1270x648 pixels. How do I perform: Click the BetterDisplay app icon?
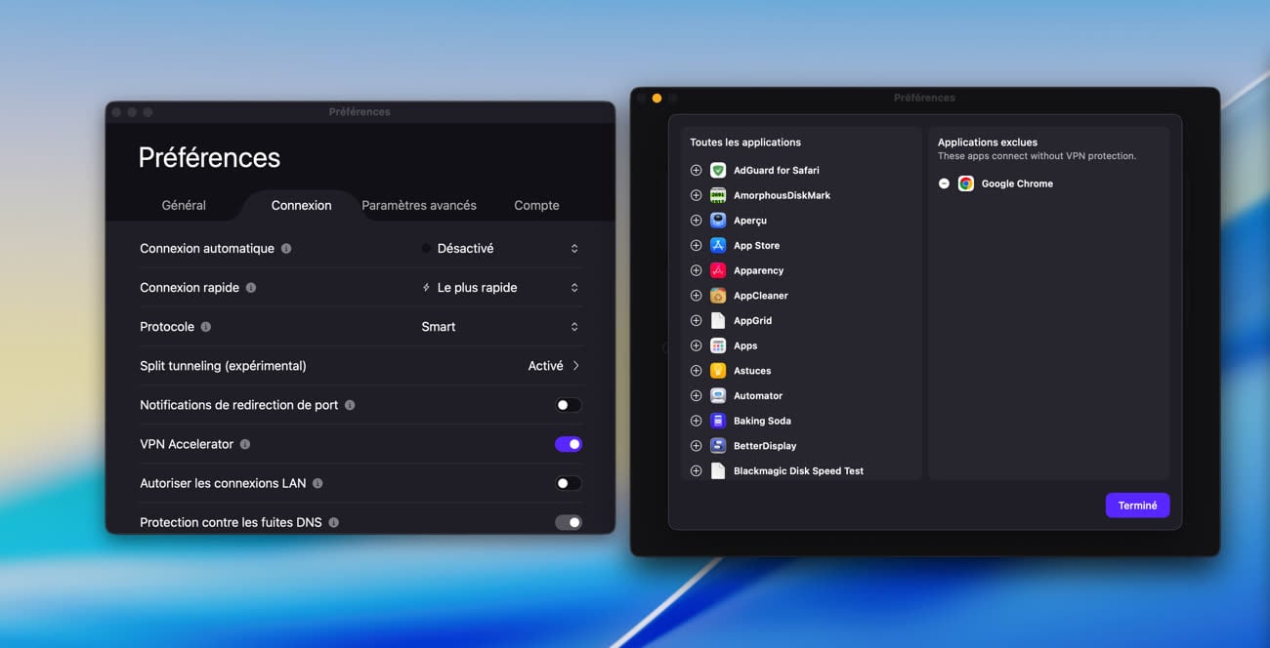[x=718, y=446]
